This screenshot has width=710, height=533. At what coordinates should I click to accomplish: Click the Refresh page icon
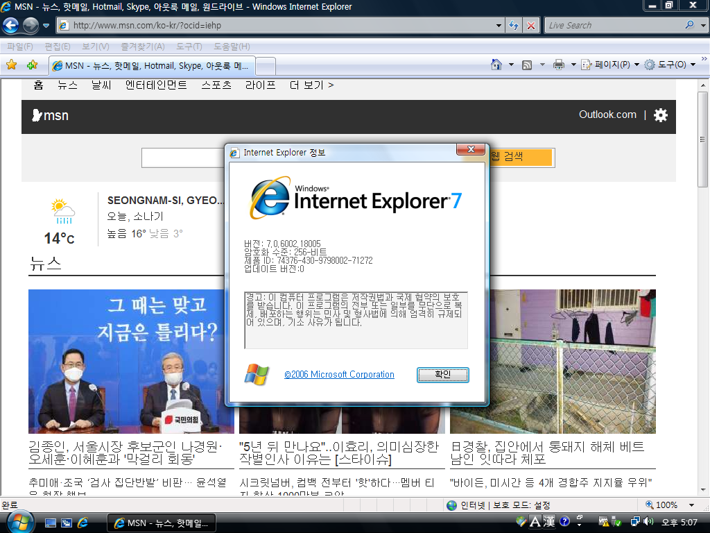[x=514, y=26]
